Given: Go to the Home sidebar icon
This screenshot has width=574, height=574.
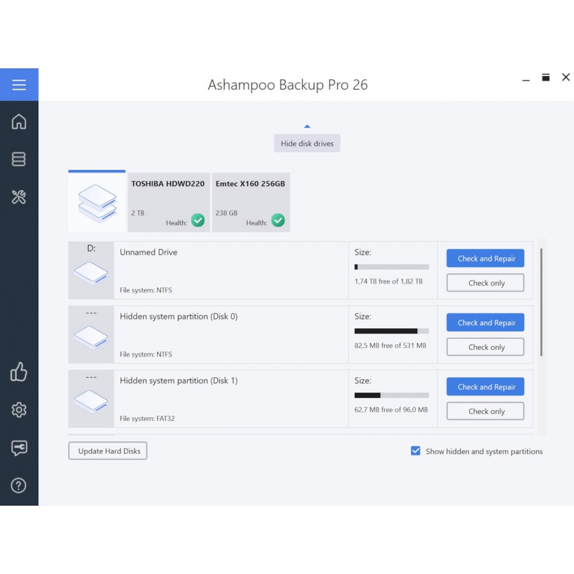Looking at the screenshot, I should click(19, 122).
